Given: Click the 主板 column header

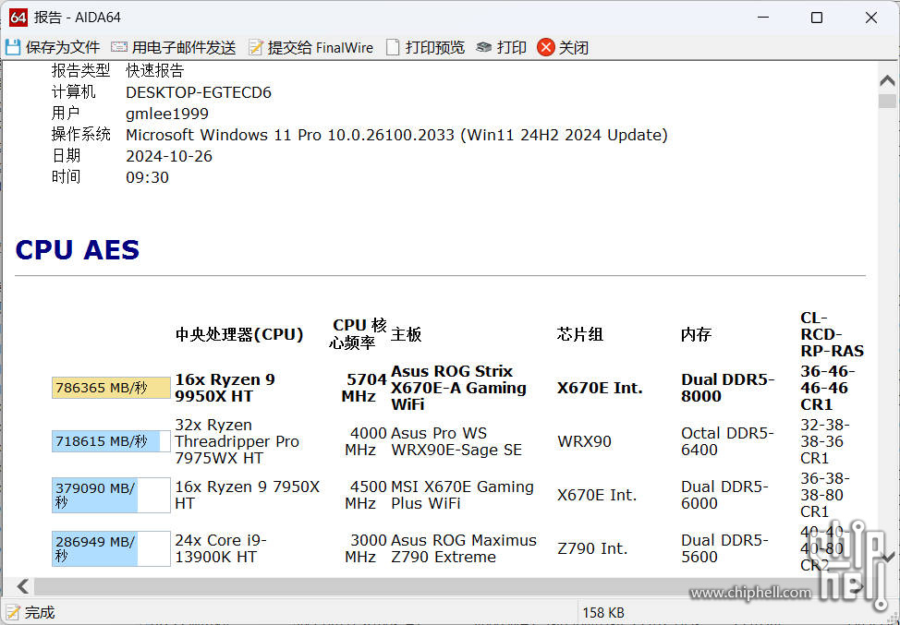Looking at the screenshot, I should [x=406, y=334].
